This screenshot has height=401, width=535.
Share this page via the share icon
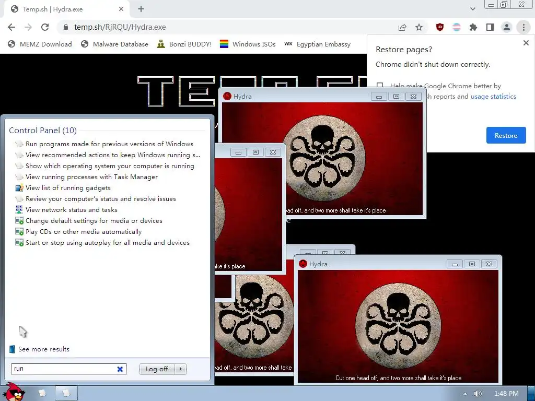coord(402,27)
